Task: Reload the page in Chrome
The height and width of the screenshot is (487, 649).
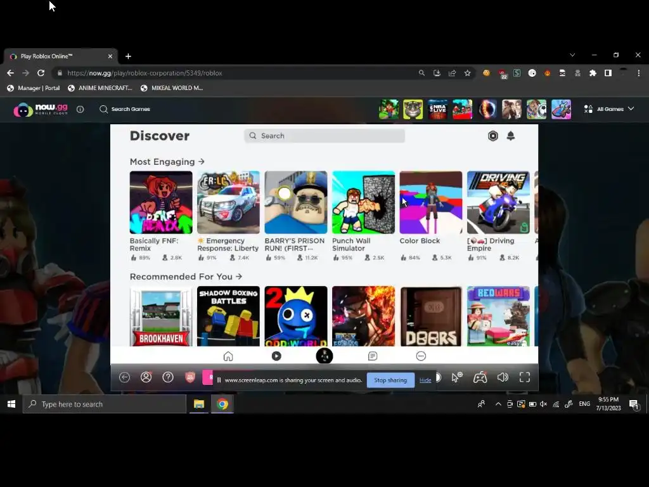Action: click(x=41, y=73)
